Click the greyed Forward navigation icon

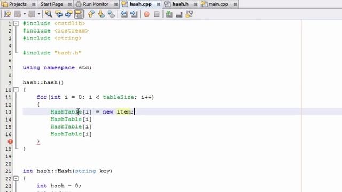point(32,14)
